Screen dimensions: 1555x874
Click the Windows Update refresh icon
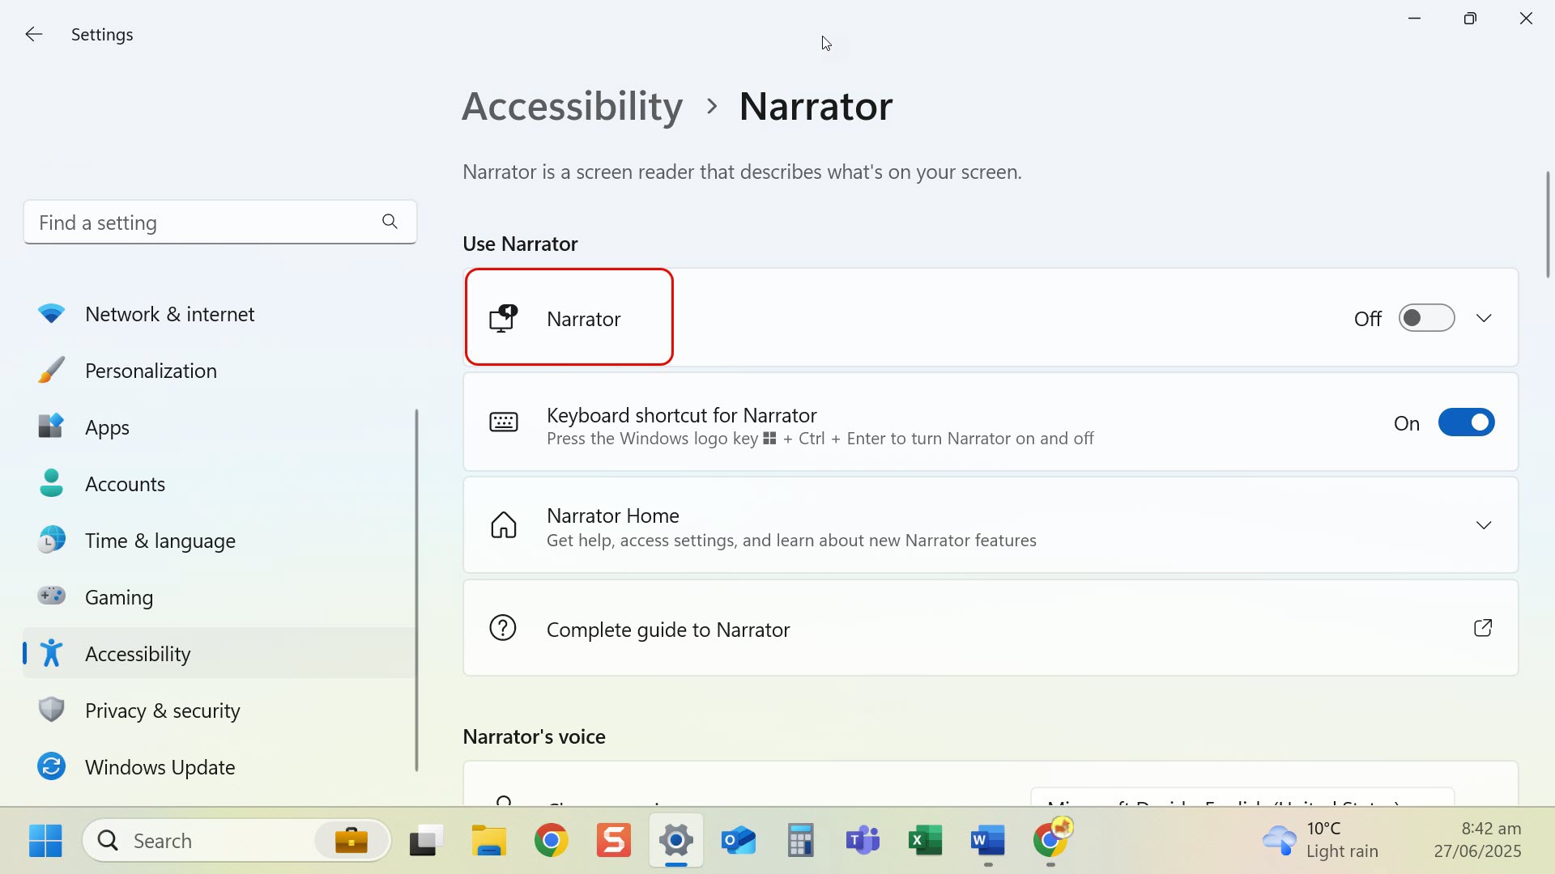click(x=52, y=766)
